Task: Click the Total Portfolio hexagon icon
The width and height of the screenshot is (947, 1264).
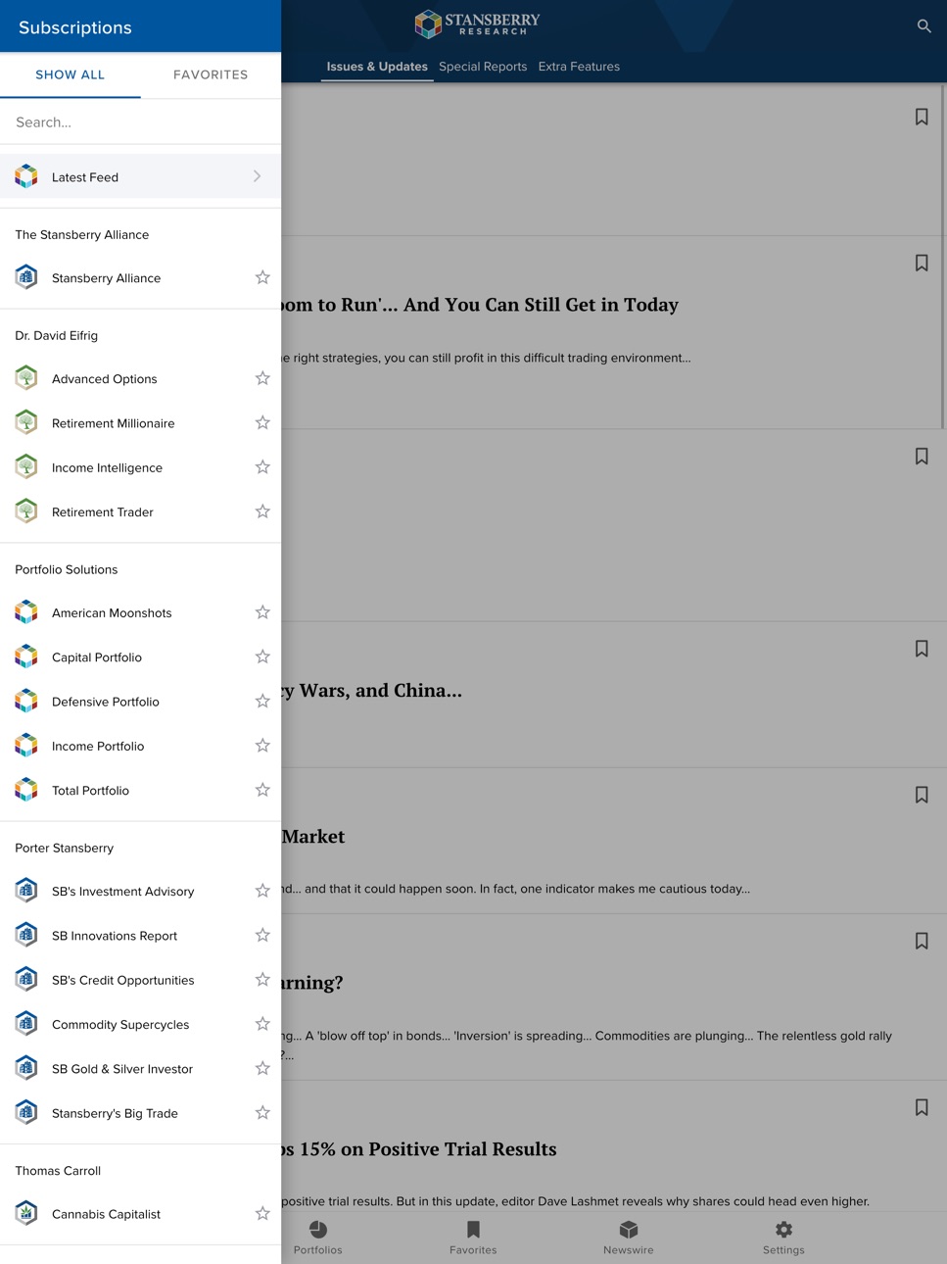Action: click(26, 790)
